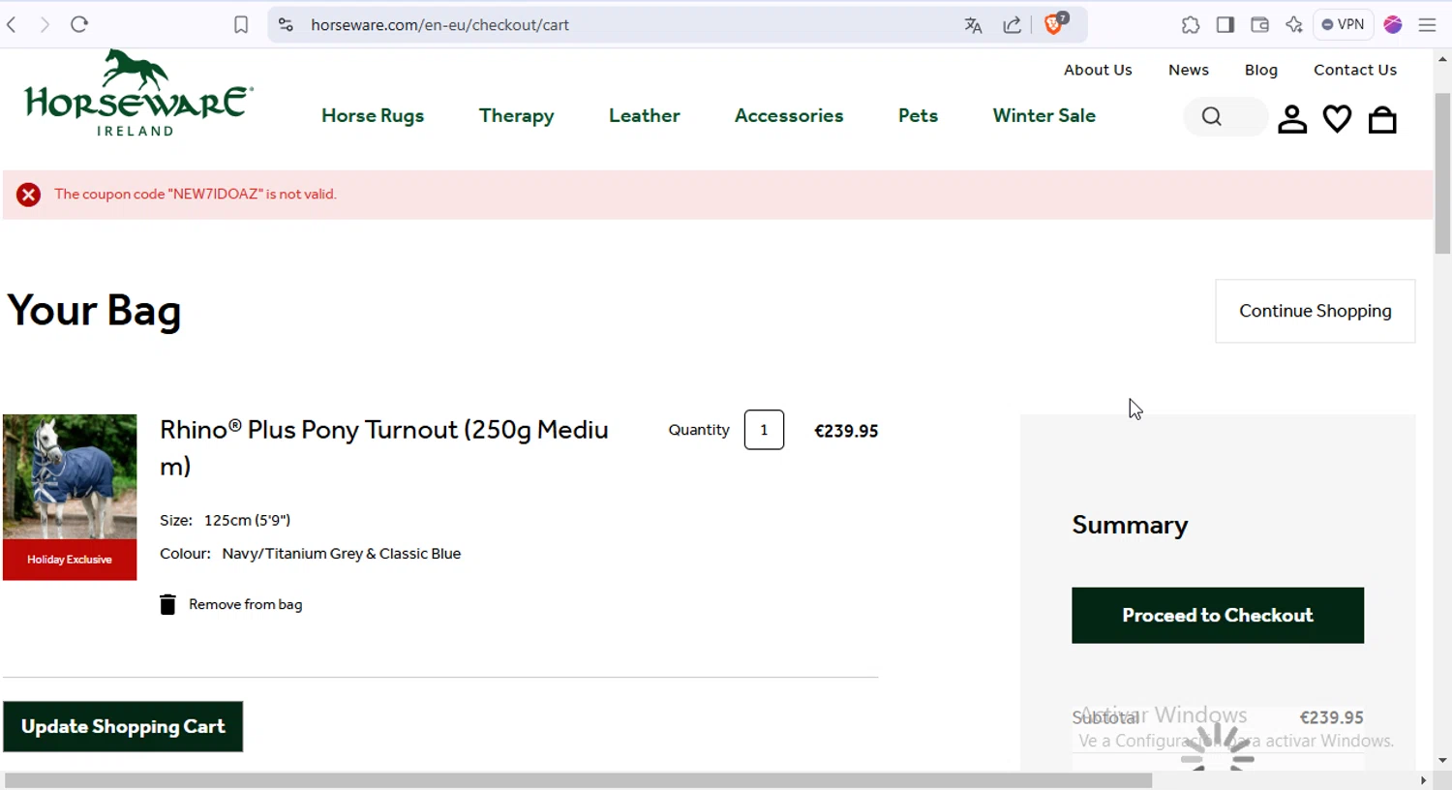The image size is (1452, 790).
Task: Open the browser profile avatar icon
Action: click(1393, 25)
